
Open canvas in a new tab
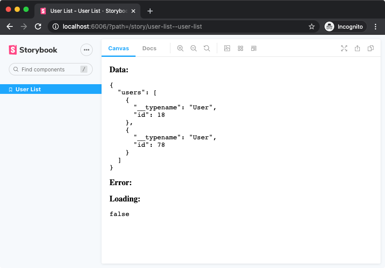[x=357, y=48]
